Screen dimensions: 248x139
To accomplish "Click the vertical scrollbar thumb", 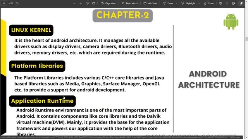I will [x=246, y=39].
